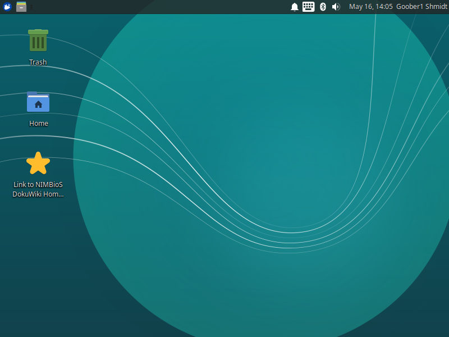This screenshot has width=449, height=337.
Task: Expand the Goober1 Shmidt user menu
Action: [x=421, y=7]
